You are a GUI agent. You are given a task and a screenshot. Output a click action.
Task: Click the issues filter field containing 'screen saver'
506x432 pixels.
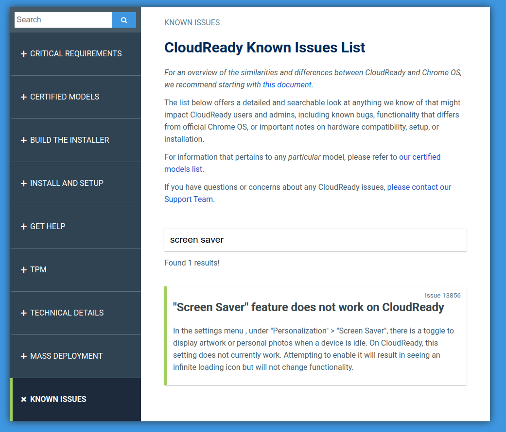coord(315,240)
